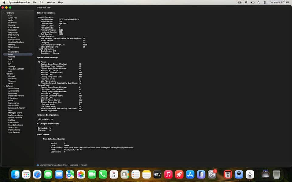Select Apple Pay in the sidebar
This screenshot has width=292, height=182.
[12, 18]
